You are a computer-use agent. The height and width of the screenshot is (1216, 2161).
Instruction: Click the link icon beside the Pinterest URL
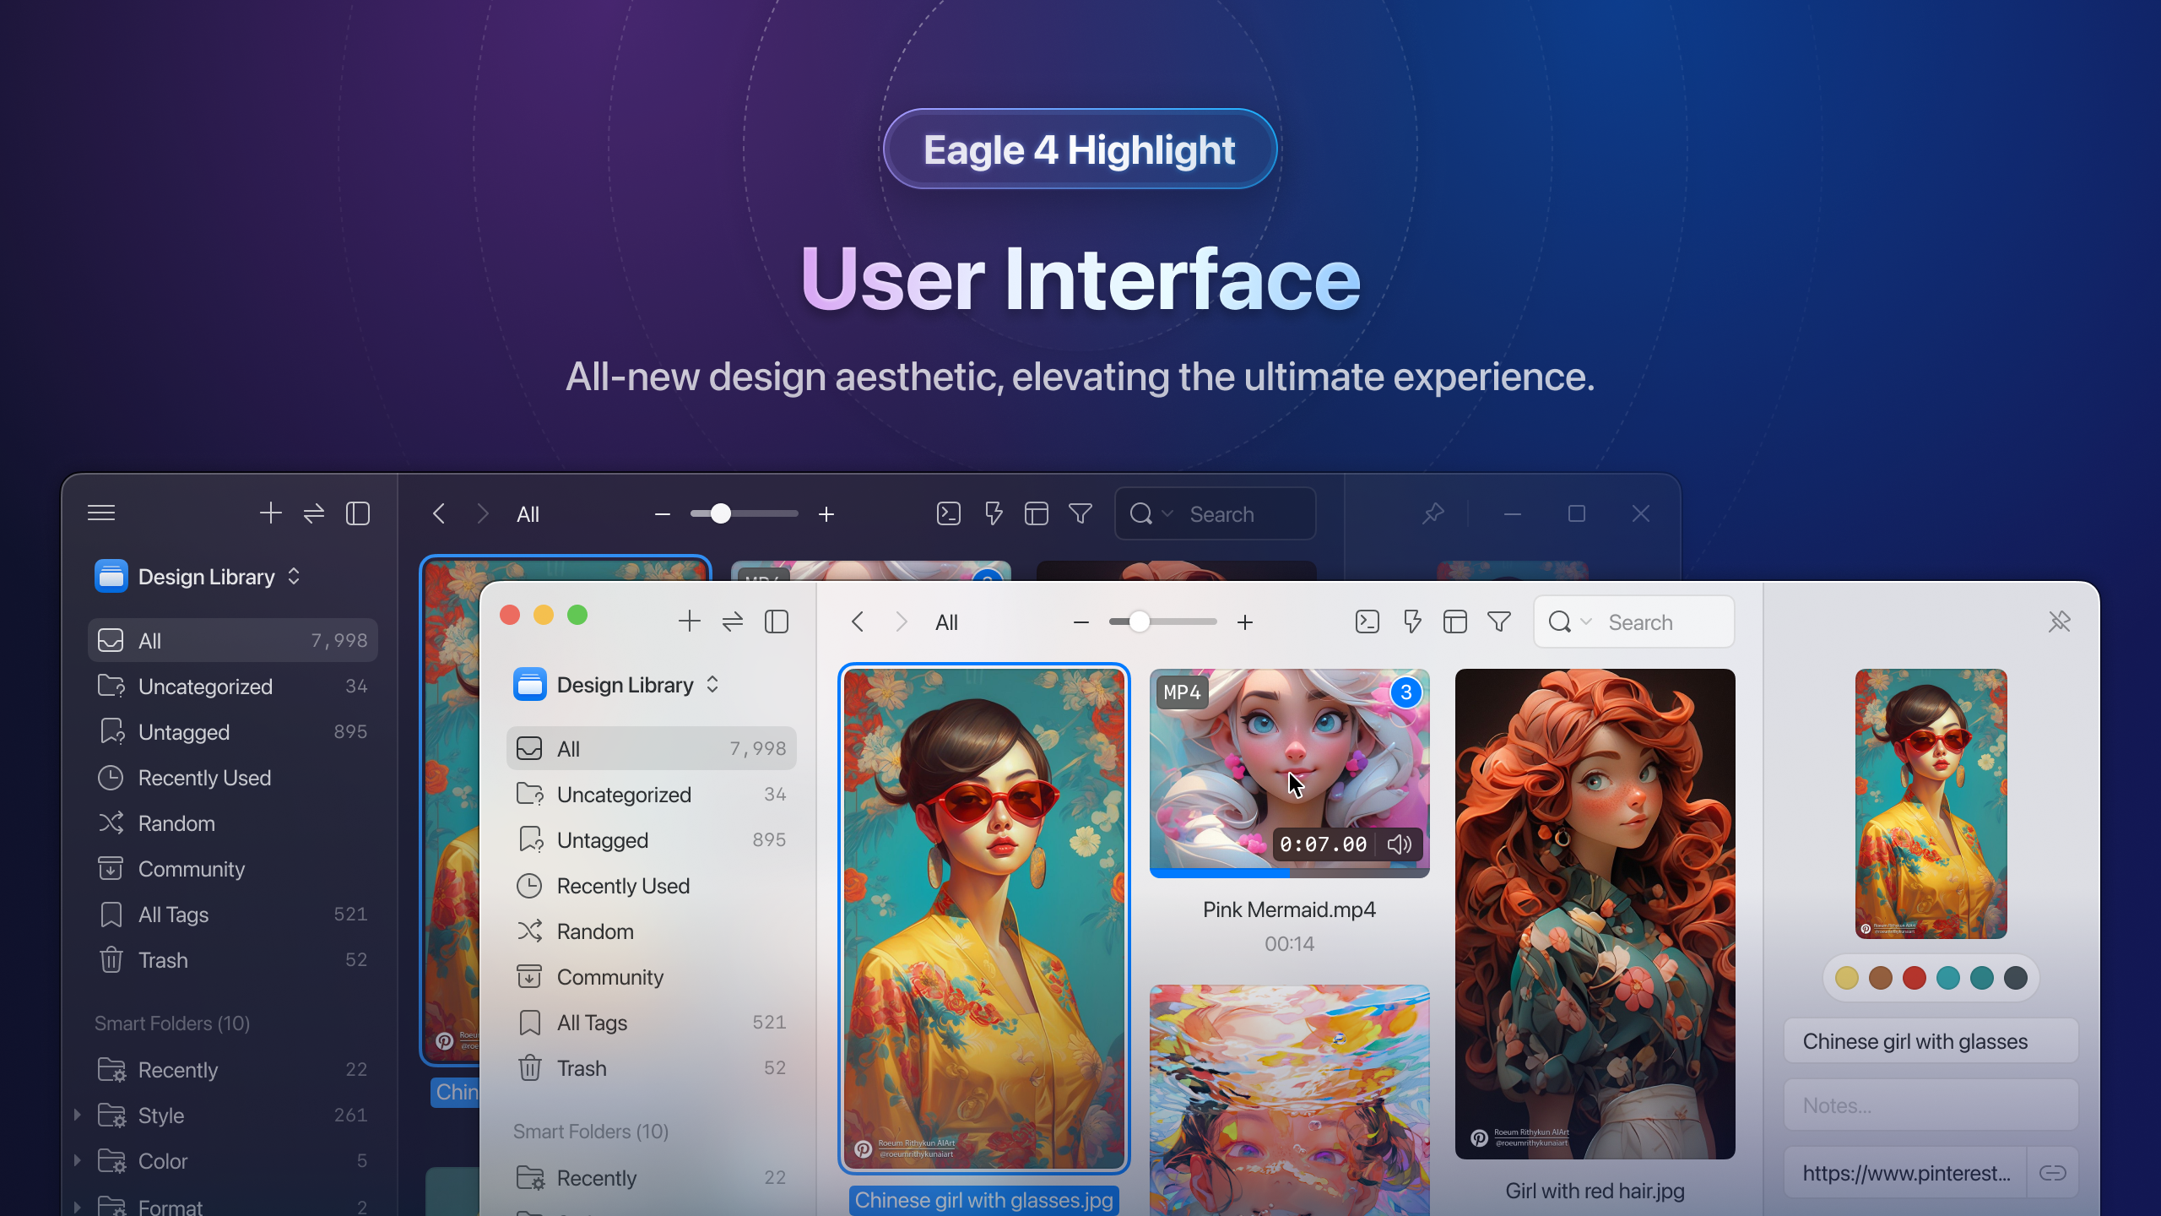pos(2053,1173)
